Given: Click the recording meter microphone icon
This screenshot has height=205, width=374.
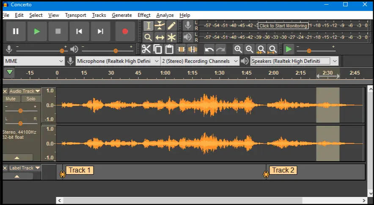Looking at the screenshot, I should tap(188, 25).
